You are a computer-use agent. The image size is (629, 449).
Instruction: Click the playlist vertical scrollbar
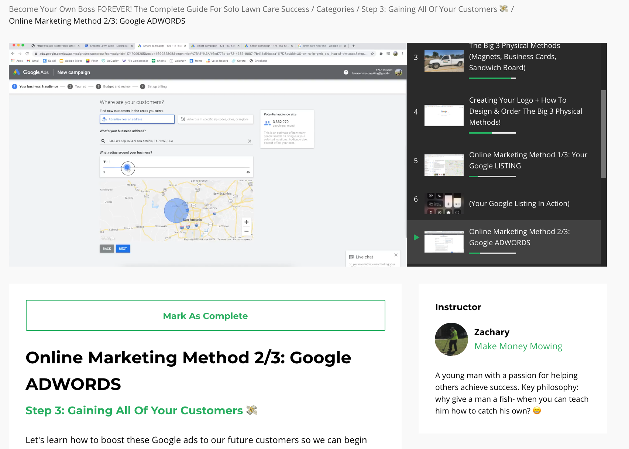(604, 134)
